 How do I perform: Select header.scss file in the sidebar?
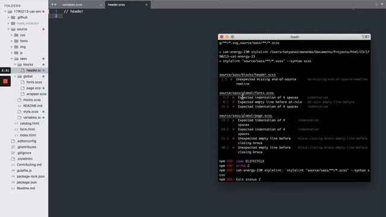34,71
